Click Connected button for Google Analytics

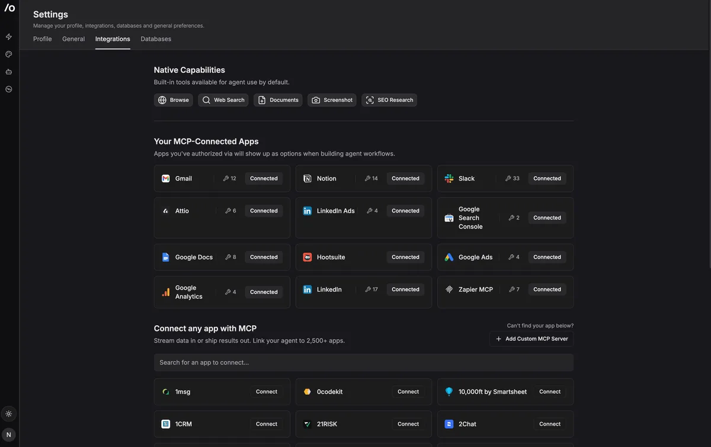point(264,292)
